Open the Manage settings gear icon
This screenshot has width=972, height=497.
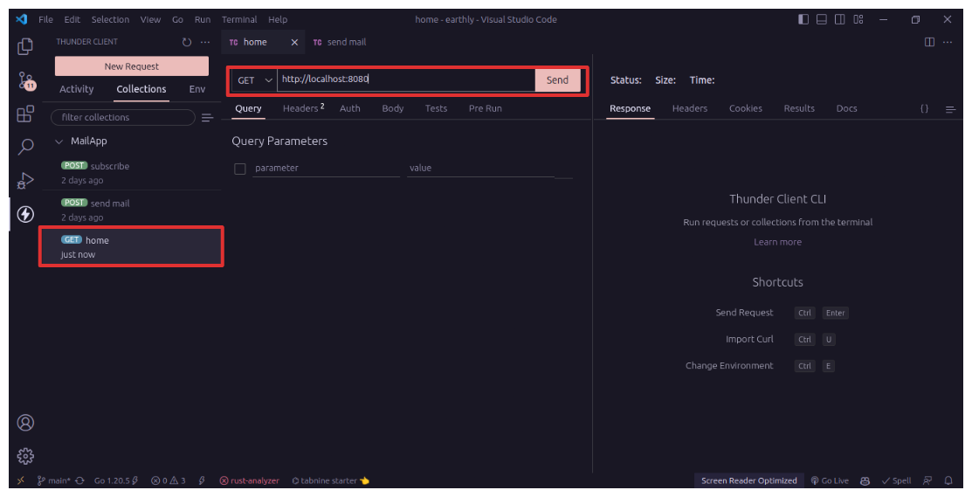(x=25, y=456)
